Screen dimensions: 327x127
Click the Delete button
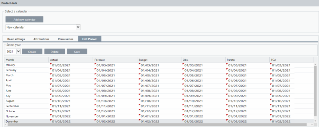55,52
